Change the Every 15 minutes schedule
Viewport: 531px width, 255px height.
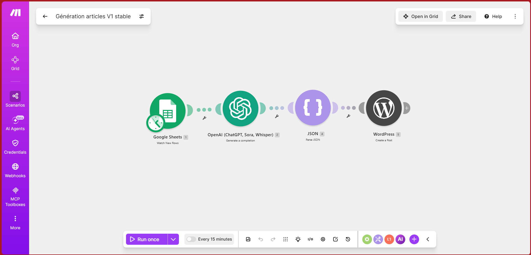pos(215,239)
